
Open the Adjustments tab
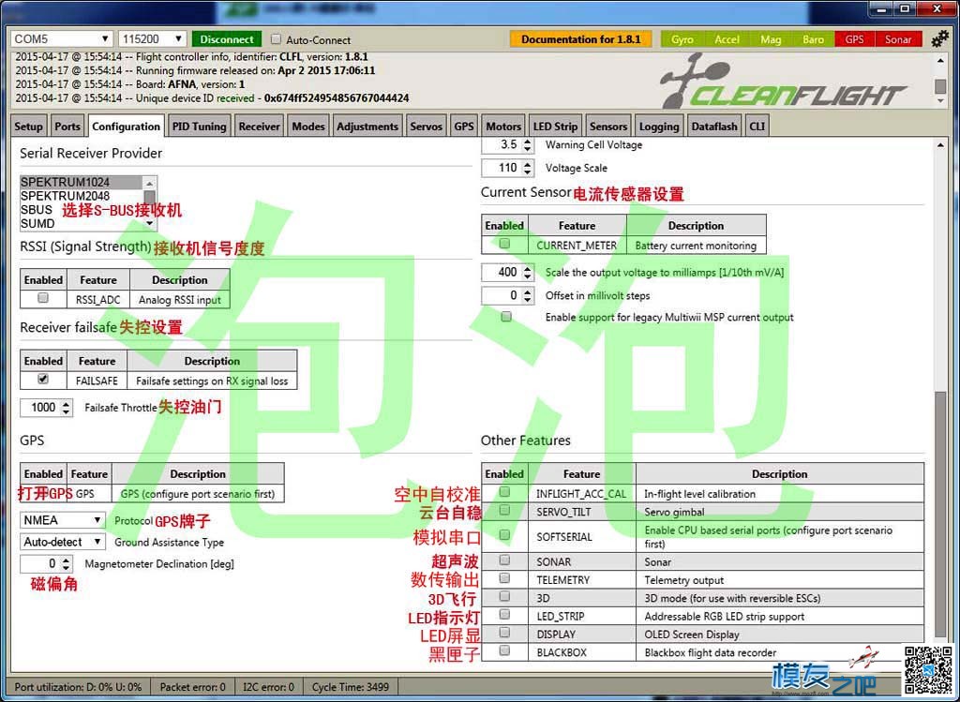point(367,127)
